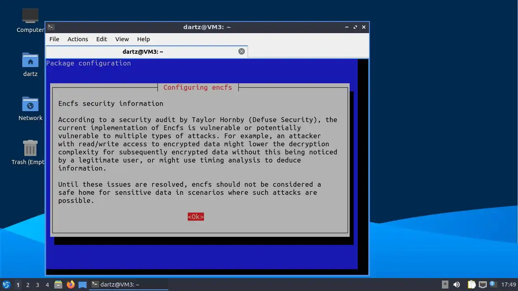The height and width of the screenshot is (291, 518).
Task: Minimize the terminal window
Action: (x=347, y=27)
